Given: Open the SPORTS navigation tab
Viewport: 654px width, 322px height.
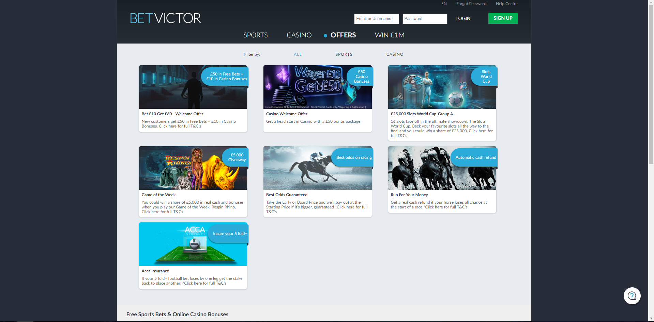Looking at the screenshot, I should point(255,35).
